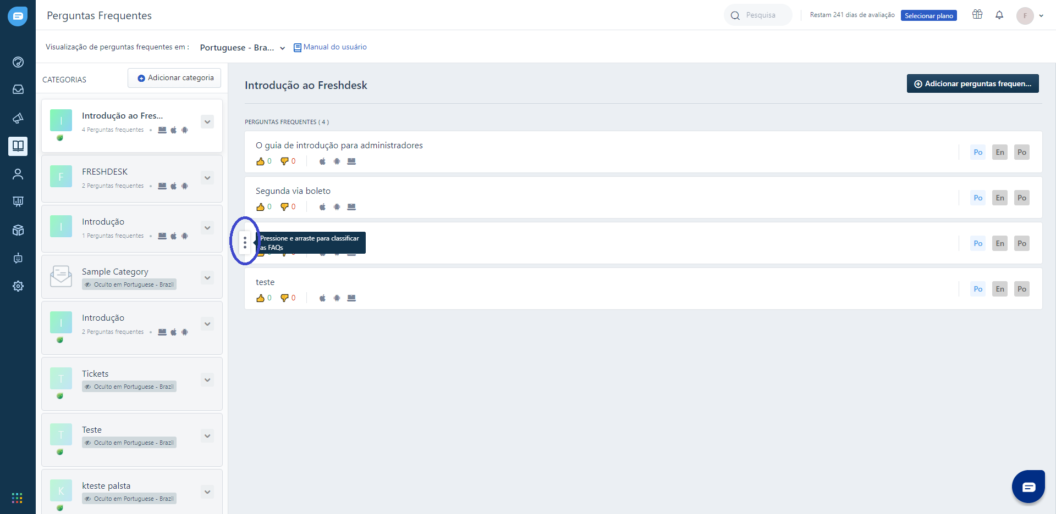Viewport: 1056px width, 514px height.
Task: Open the knowledge base book icon
Action: click(x=18, y=146)
